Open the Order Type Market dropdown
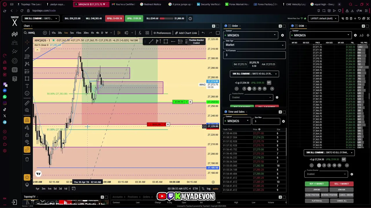 [254, 45]
